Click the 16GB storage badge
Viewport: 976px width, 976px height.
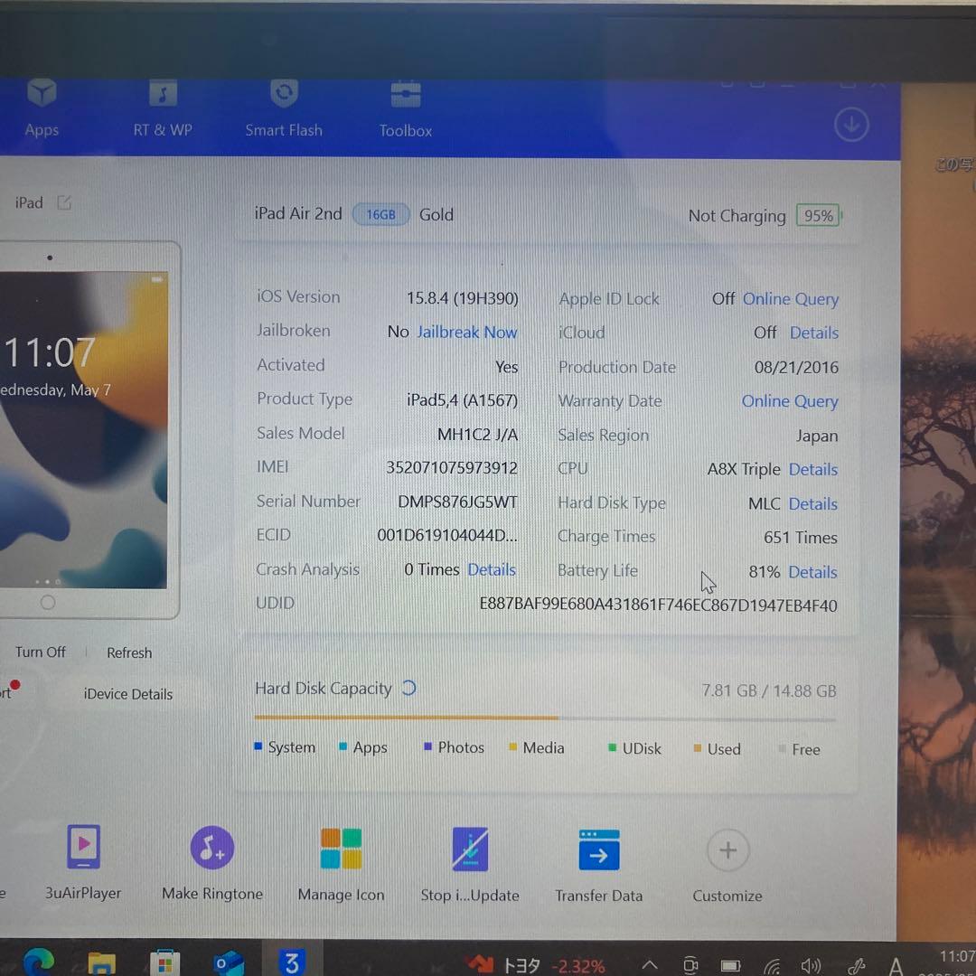click(x=381, y=214)
